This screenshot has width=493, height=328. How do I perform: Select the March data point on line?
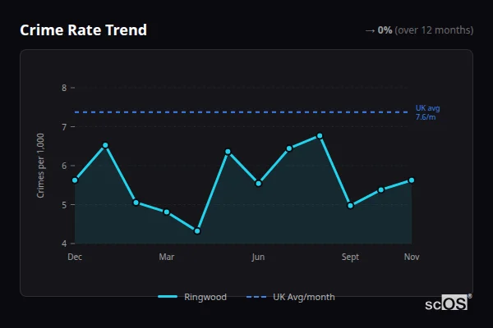[167, 212]
